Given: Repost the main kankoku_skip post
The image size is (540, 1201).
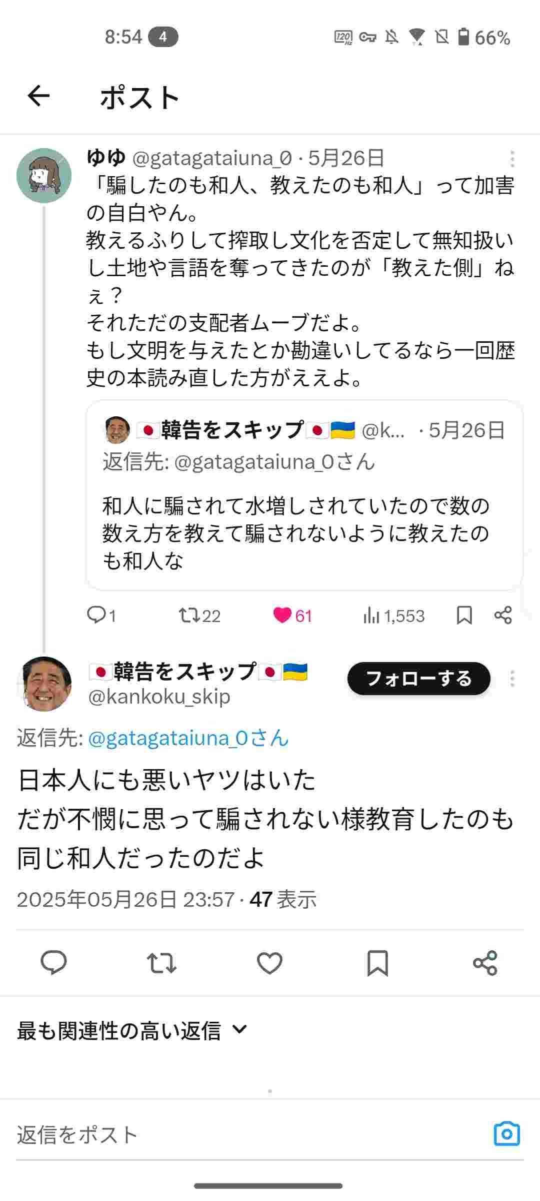Looking at the screenshot, I should 161,963.
